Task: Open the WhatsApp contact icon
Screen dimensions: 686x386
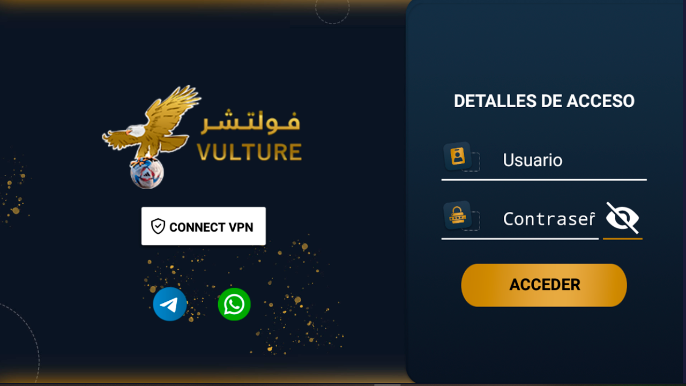Action: [234, 305]
